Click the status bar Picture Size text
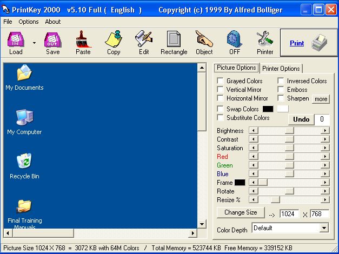339x254 pixels. (x=71, y=248)
